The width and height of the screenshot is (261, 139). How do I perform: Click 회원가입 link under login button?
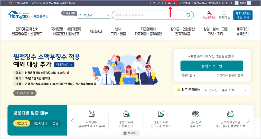pos(188,76)
